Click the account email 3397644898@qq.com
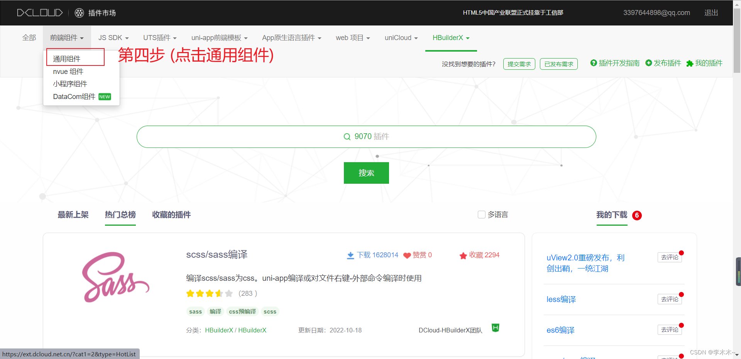 pyautogui.click(x=656, y=13)
